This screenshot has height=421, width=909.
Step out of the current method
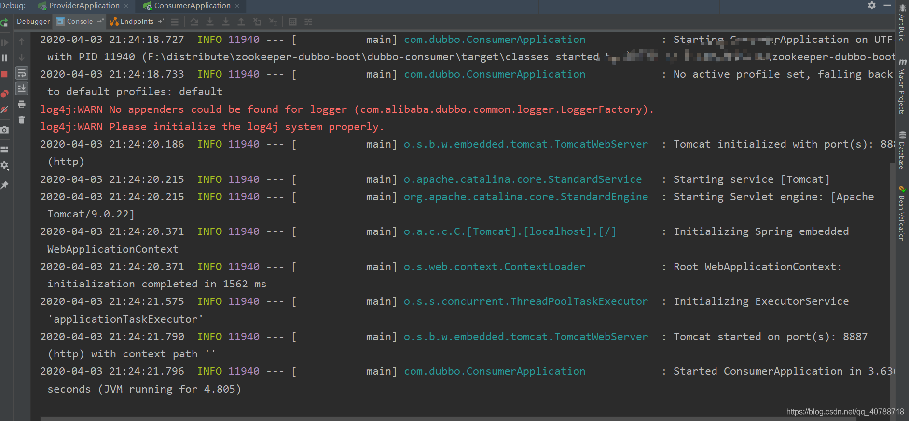[241, 22]
